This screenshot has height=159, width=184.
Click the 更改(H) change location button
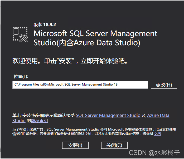pyautogui.click(x=164, y=85)
